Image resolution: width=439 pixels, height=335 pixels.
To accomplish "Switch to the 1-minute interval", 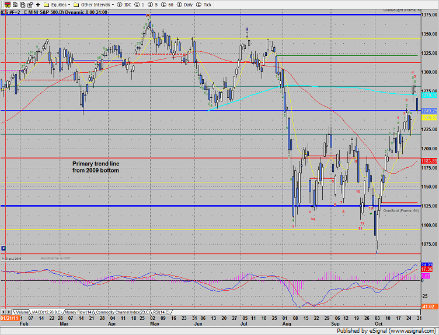I will coord(140,5).
